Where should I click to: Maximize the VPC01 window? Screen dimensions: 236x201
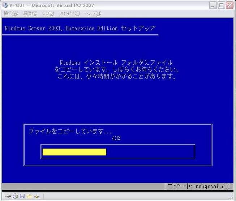tap(221, 5)
